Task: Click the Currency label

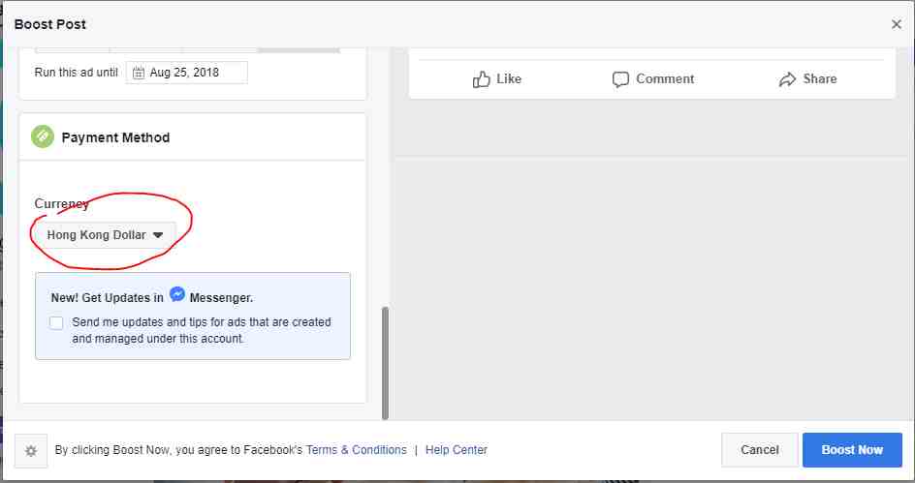Action: 62,203
